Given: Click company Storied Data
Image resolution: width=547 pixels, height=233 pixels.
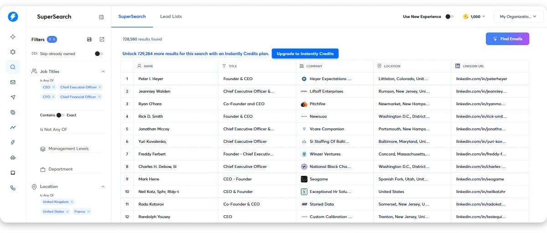Looking at the screenshot, I should pyautogui.click(x=322, y=204).
